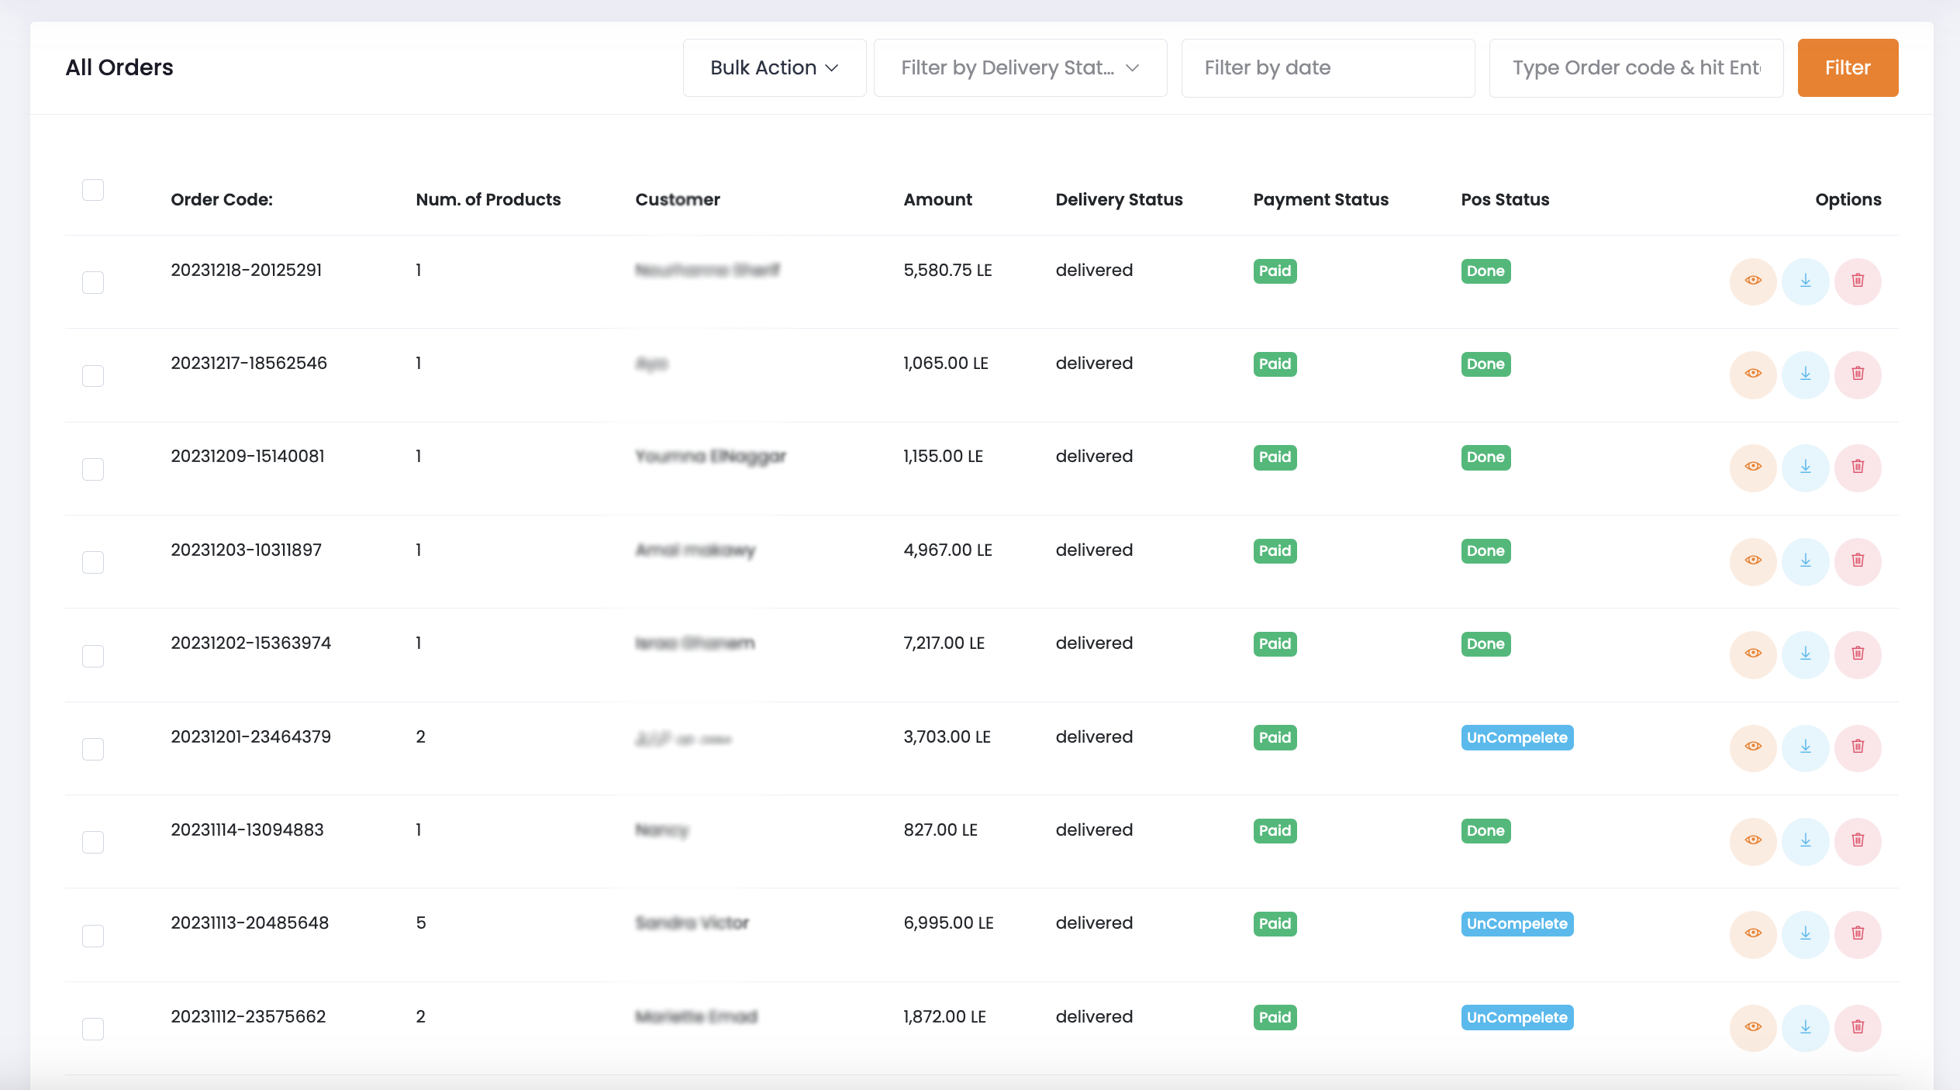Select checkbox for order 20231218-20125291
The height and width of the screenshot is (1090, 1960).
pyautogui.click(x=93, y=282)
